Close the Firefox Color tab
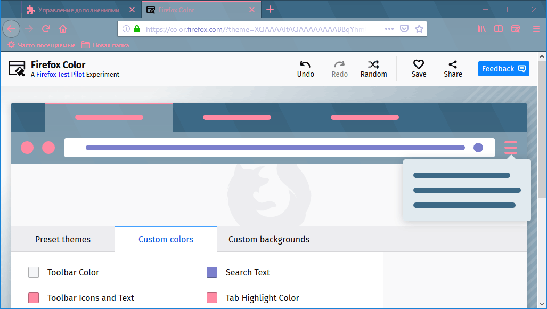 [x=252, y=10]
